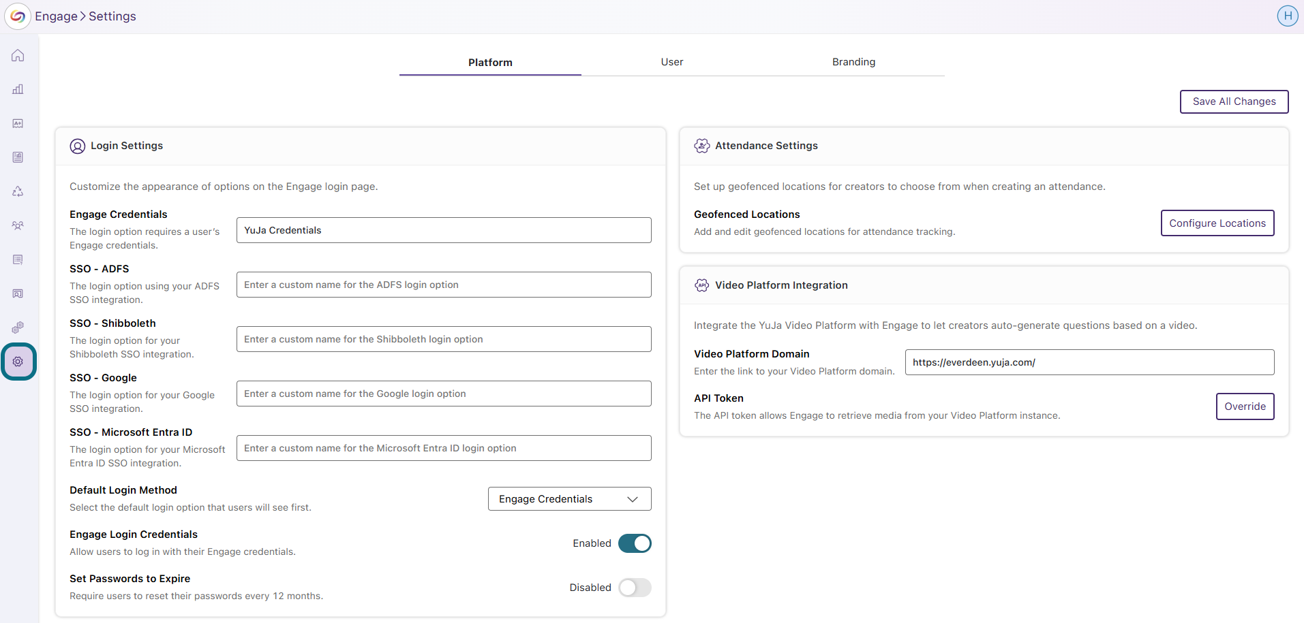
Task: Click the YuJa Engage logo
Action: pyautogui.click(x=18, y=16)
